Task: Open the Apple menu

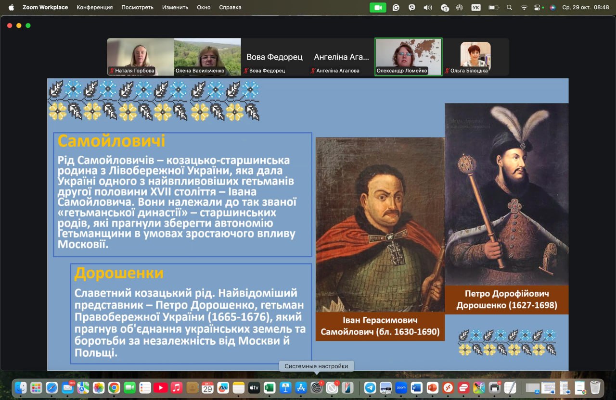Action: point(11,8)
